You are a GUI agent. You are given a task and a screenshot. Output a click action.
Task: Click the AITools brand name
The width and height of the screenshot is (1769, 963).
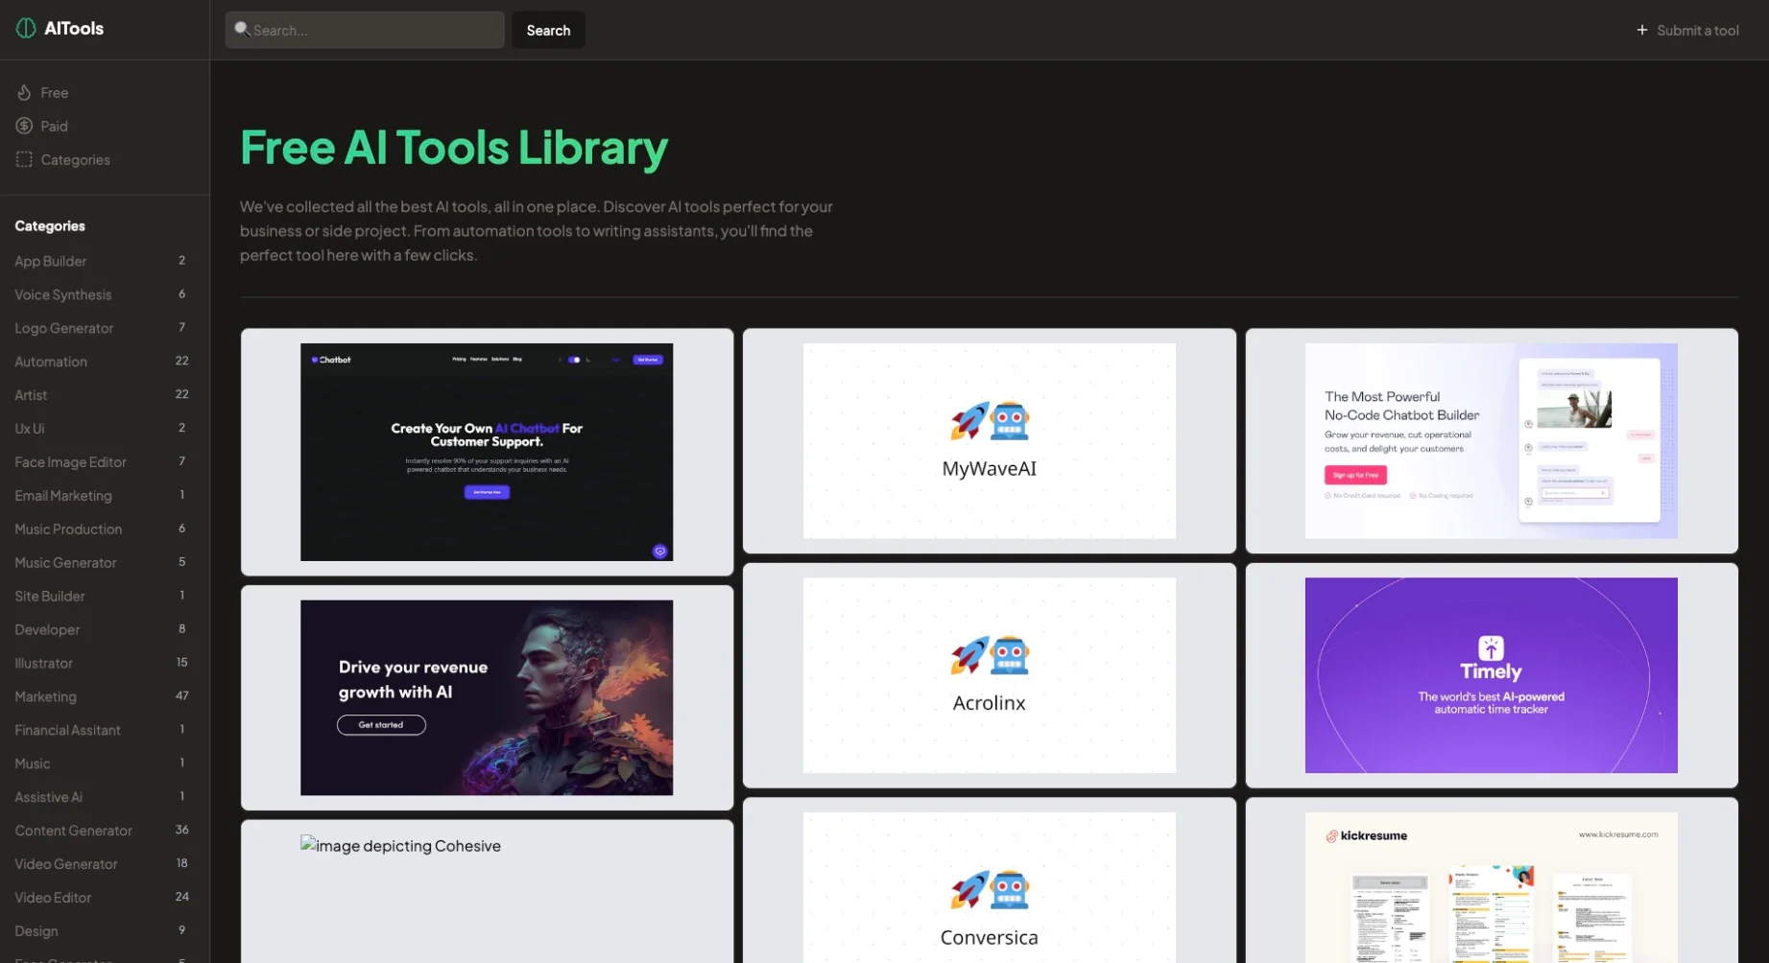[x=74, y=29]
